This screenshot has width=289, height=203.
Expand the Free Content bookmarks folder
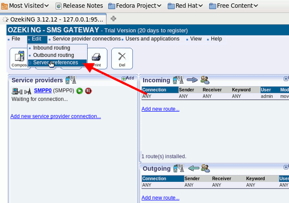233,6
